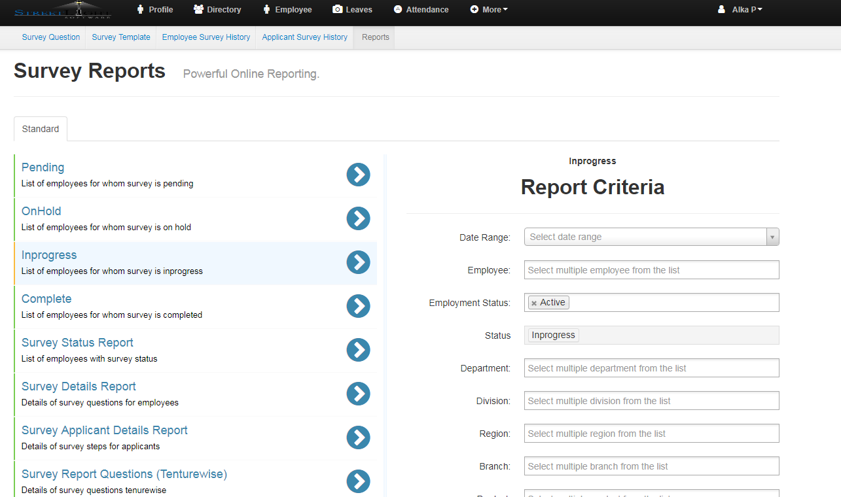Click the Employee multi-select input field
The height and width of the screenshot is (497, 841).
pos(651,270)
